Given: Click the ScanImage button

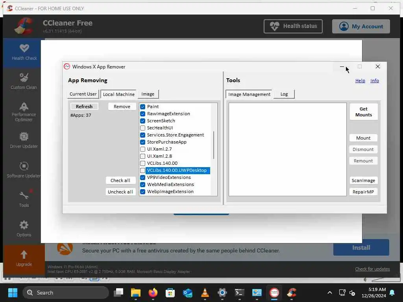Looking at the screenshot, I should (363, 180).
